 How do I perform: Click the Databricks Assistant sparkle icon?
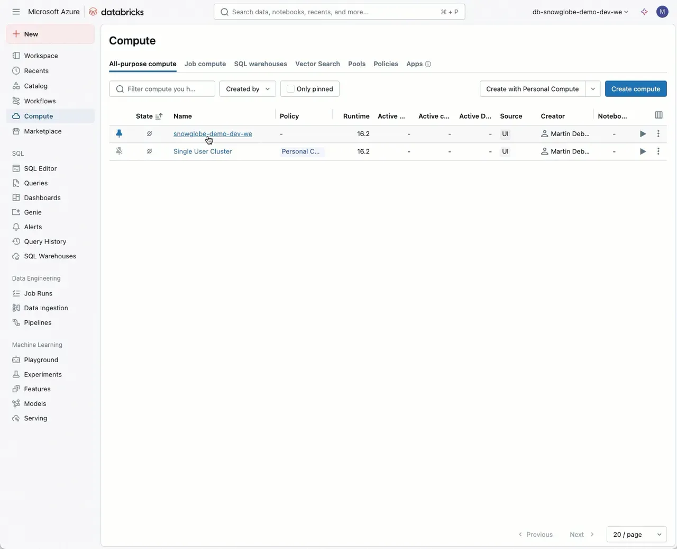tap(644, 12)
